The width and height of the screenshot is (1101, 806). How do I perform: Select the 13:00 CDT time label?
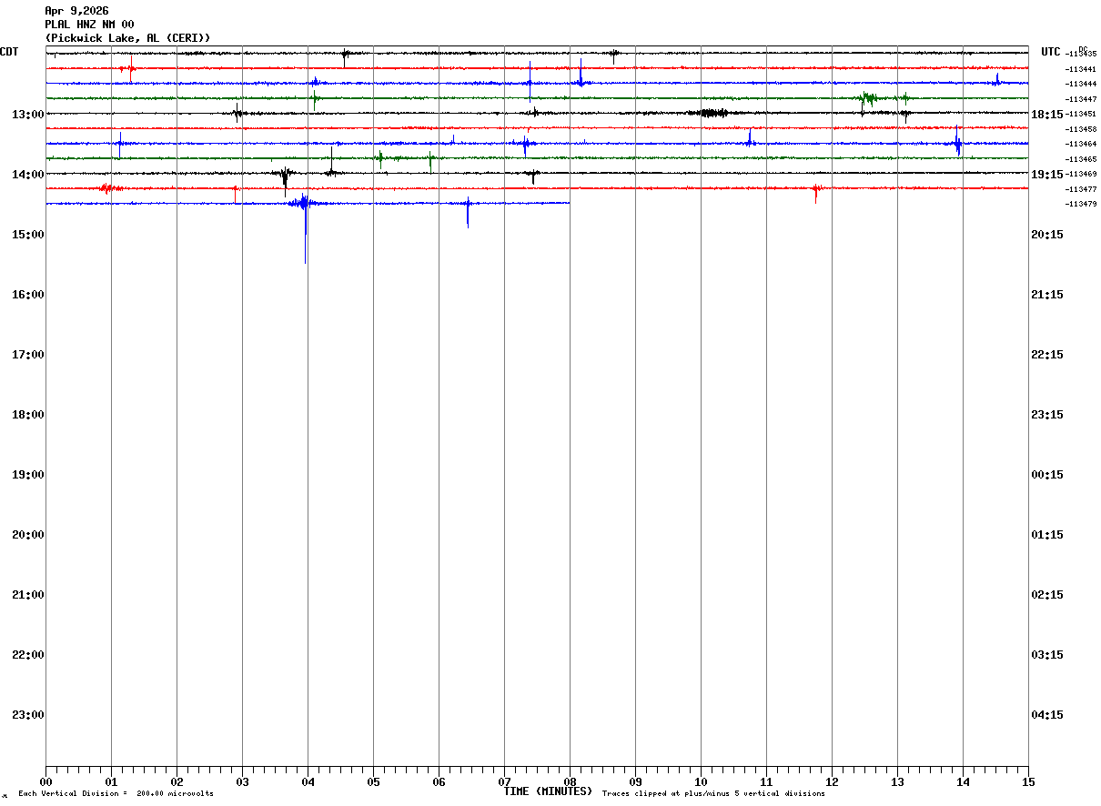[x=27, y=114]
